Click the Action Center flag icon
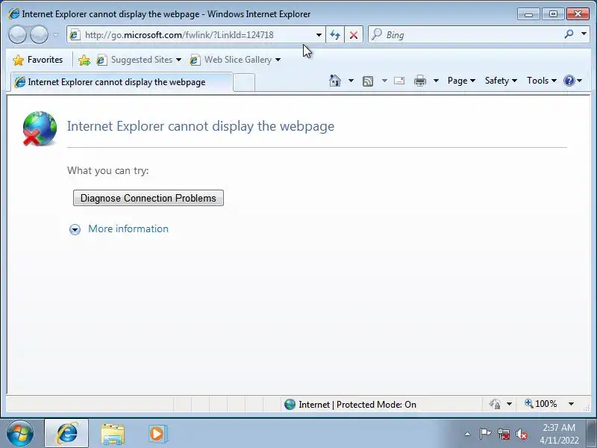This screenshot has width=597, height=448. pyautogui.click(x=485, y=434)
